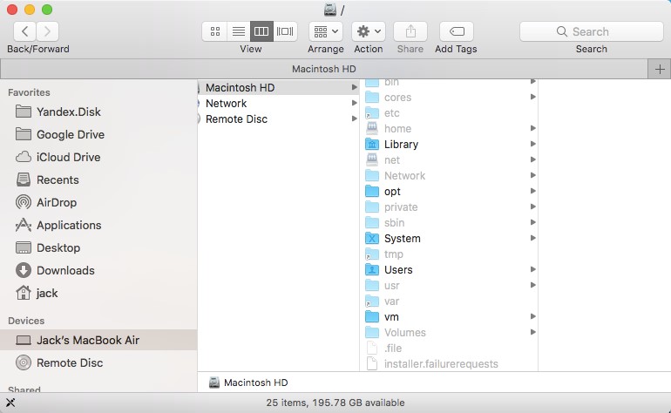Open the Downloads folder in sidebar
Image resolution: width=671 pixels, height=413 pixels.
65,270
